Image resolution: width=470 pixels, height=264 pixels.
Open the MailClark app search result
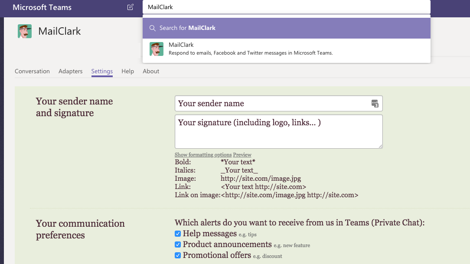tap(287, 49)
